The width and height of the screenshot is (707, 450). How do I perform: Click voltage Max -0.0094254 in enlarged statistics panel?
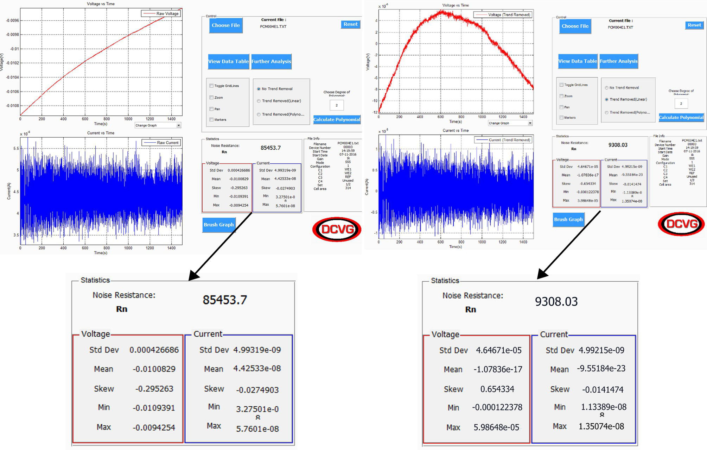point(154,427)
